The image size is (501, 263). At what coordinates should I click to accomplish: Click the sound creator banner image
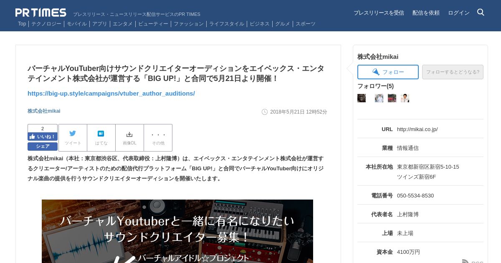(177, 231)
